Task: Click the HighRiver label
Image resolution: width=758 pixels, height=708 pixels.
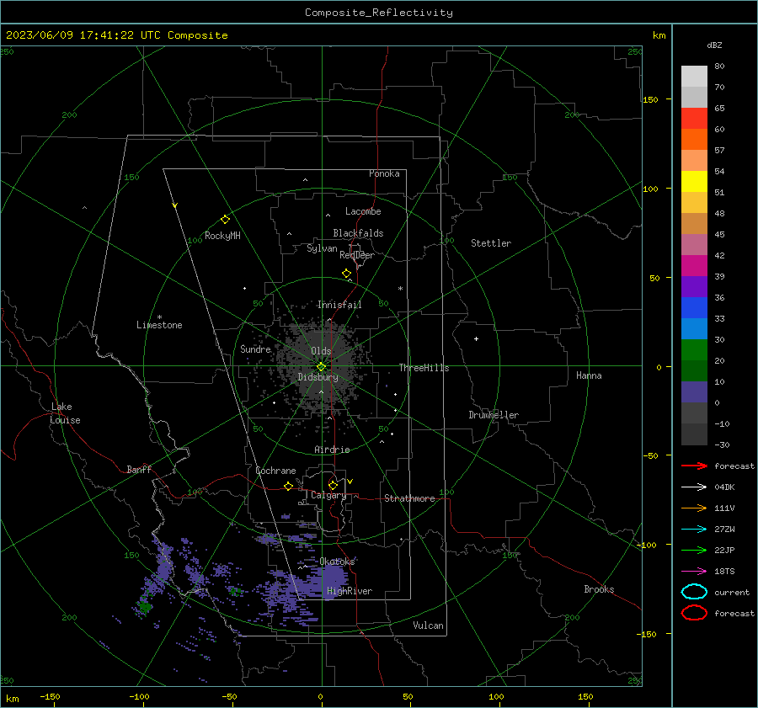Action: tap(350, 591)
